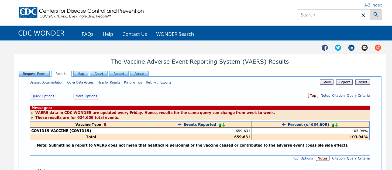Open the About tab

click(x=139, y=74)
